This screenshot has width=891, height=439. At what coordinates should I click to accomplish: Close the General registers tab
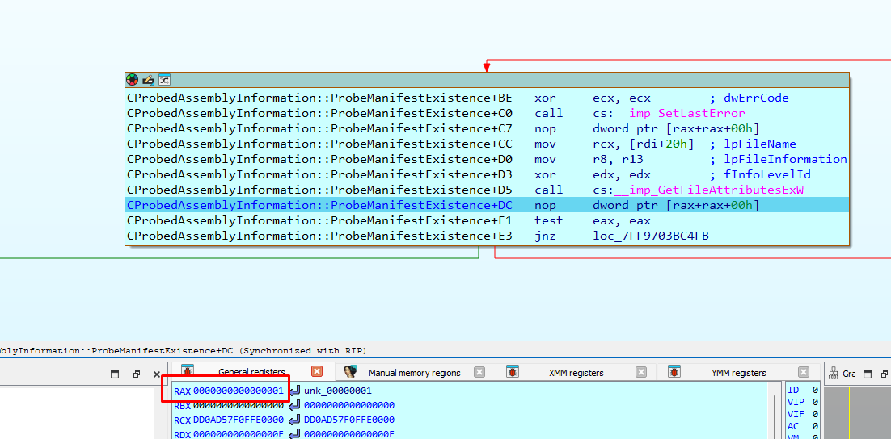(x=317, y=372)
